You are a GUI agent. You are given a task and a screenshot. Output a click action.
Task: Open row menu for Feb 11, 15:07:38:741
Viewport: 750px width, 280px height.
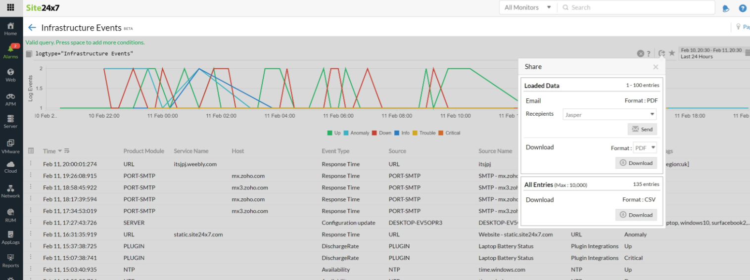(x=30, y=257)
